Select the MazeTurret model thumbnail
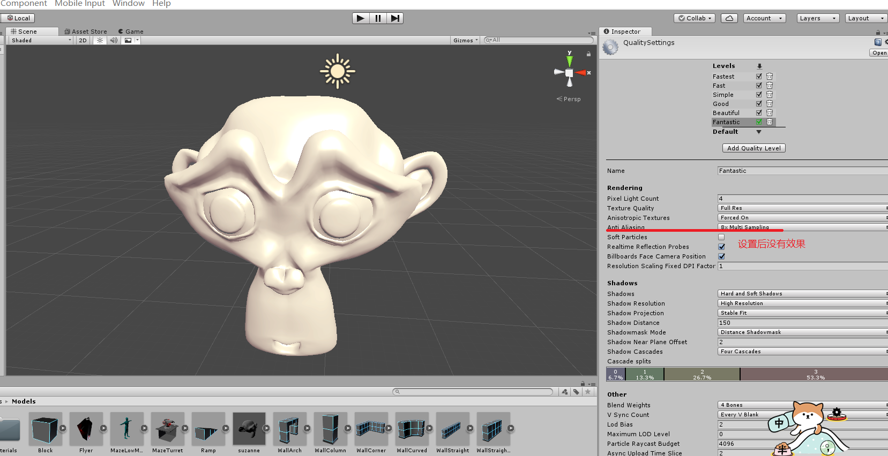 [x=168, y=429]
